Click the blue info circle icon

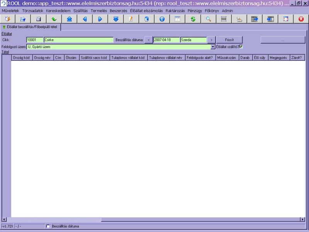click(162, 19)
